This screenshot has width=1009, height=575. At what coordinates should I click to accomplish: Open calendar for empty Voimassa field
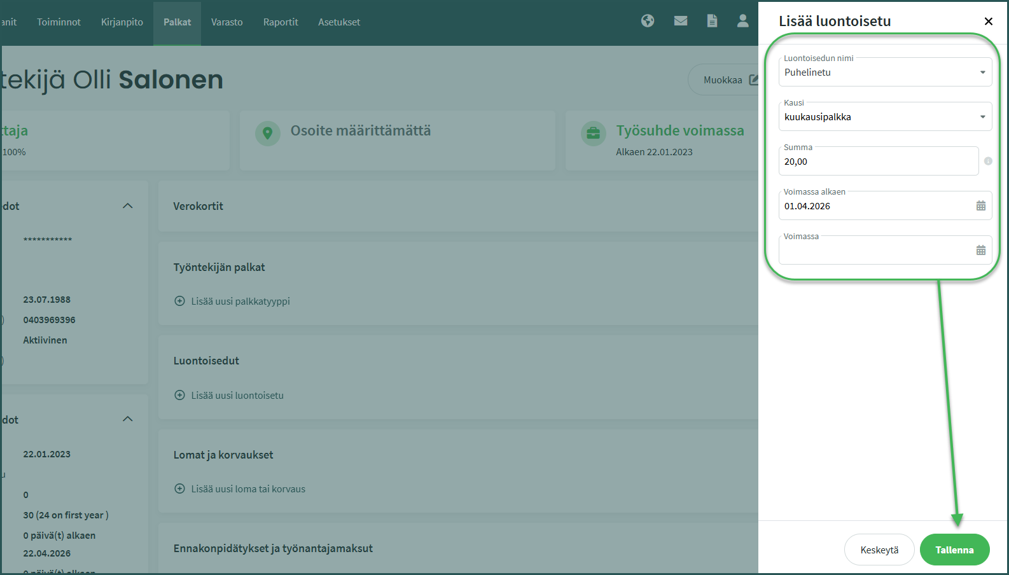[980, 251]
